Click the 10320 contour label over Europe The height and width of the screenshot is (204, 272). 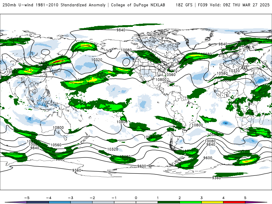234,71
